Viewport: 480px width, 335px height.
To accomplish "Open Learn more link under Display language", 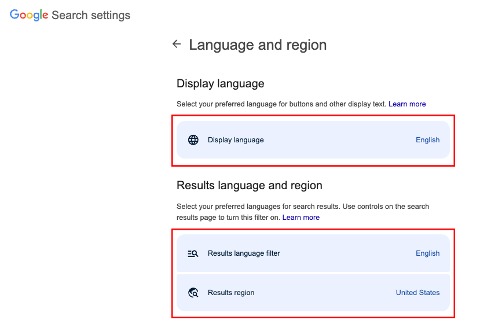I will (x=407, y=104).
